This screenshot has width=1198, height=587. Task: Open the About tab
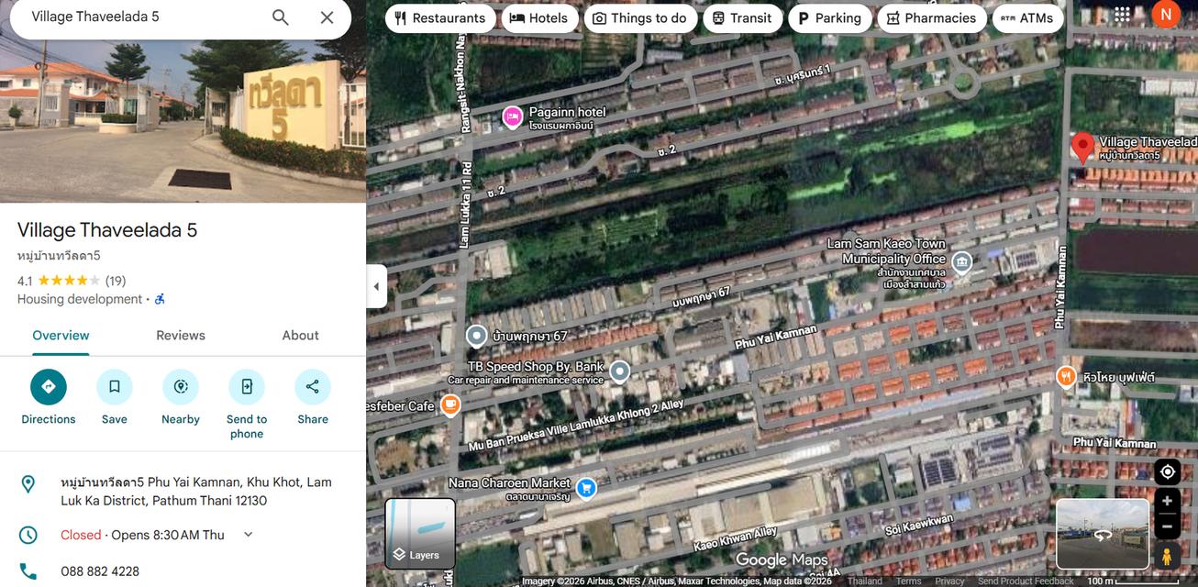pyautogui.click(x=300, y=336)
